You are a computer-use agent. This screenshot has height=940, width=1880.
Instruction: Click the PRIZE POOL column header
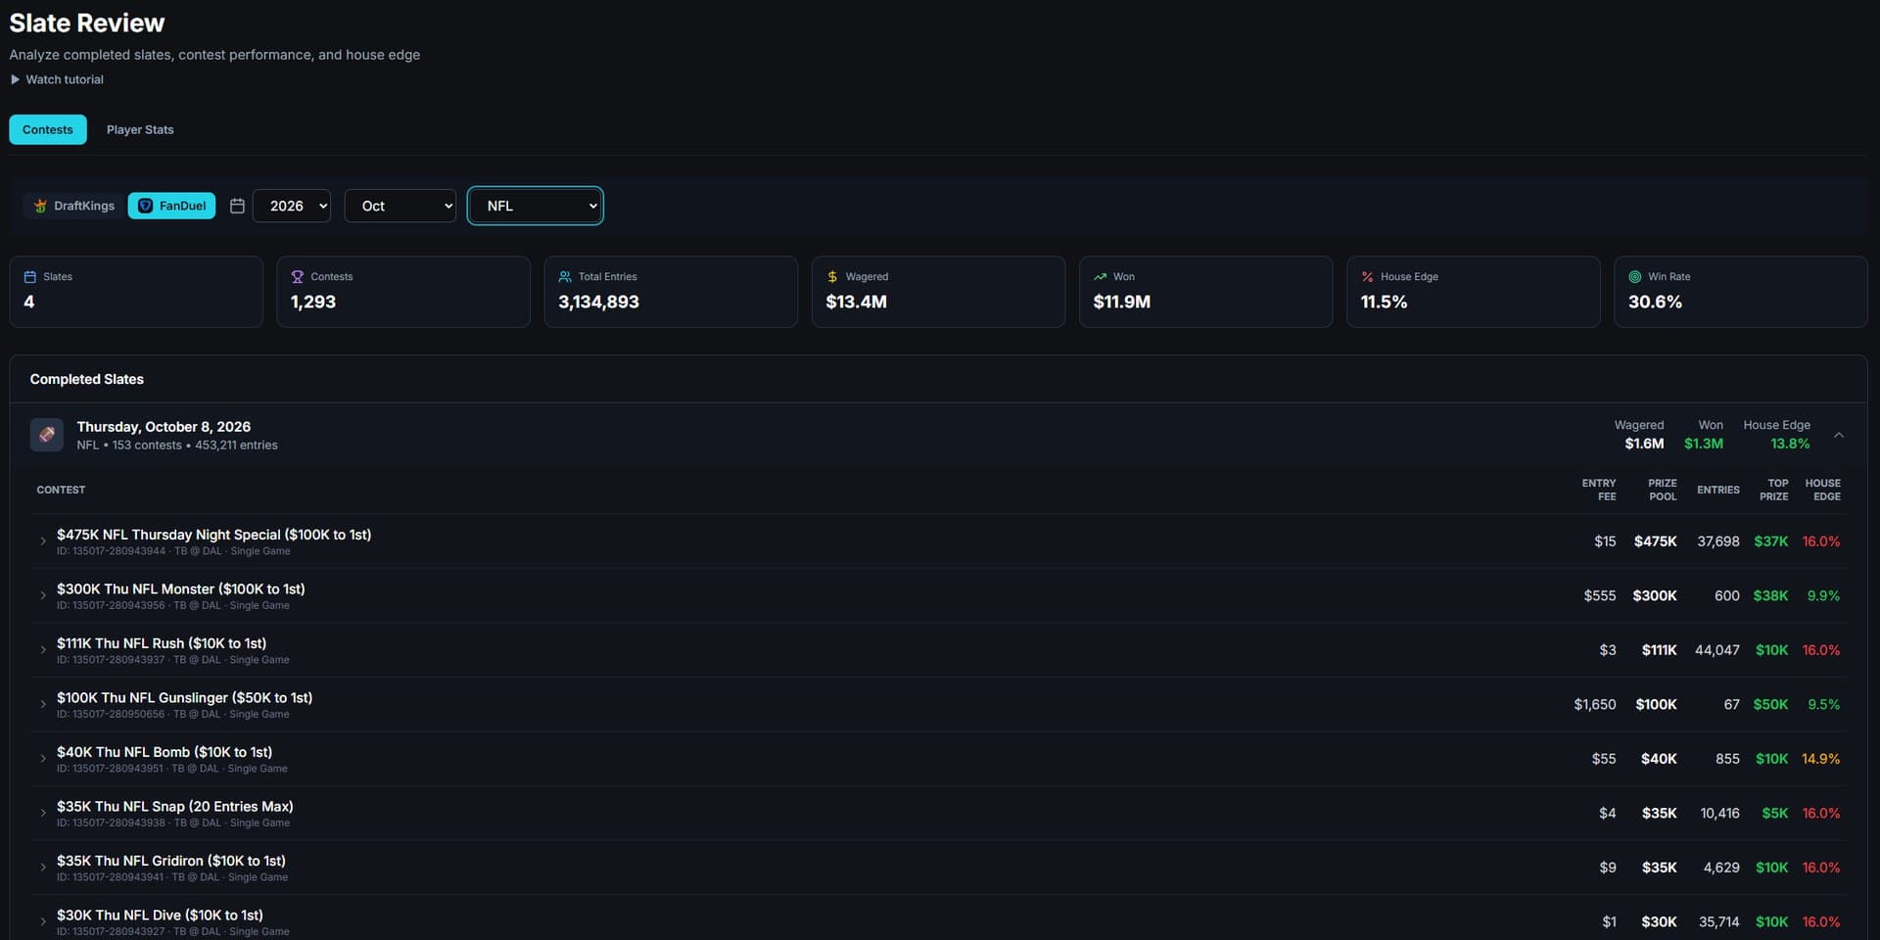pos(1662,490)
